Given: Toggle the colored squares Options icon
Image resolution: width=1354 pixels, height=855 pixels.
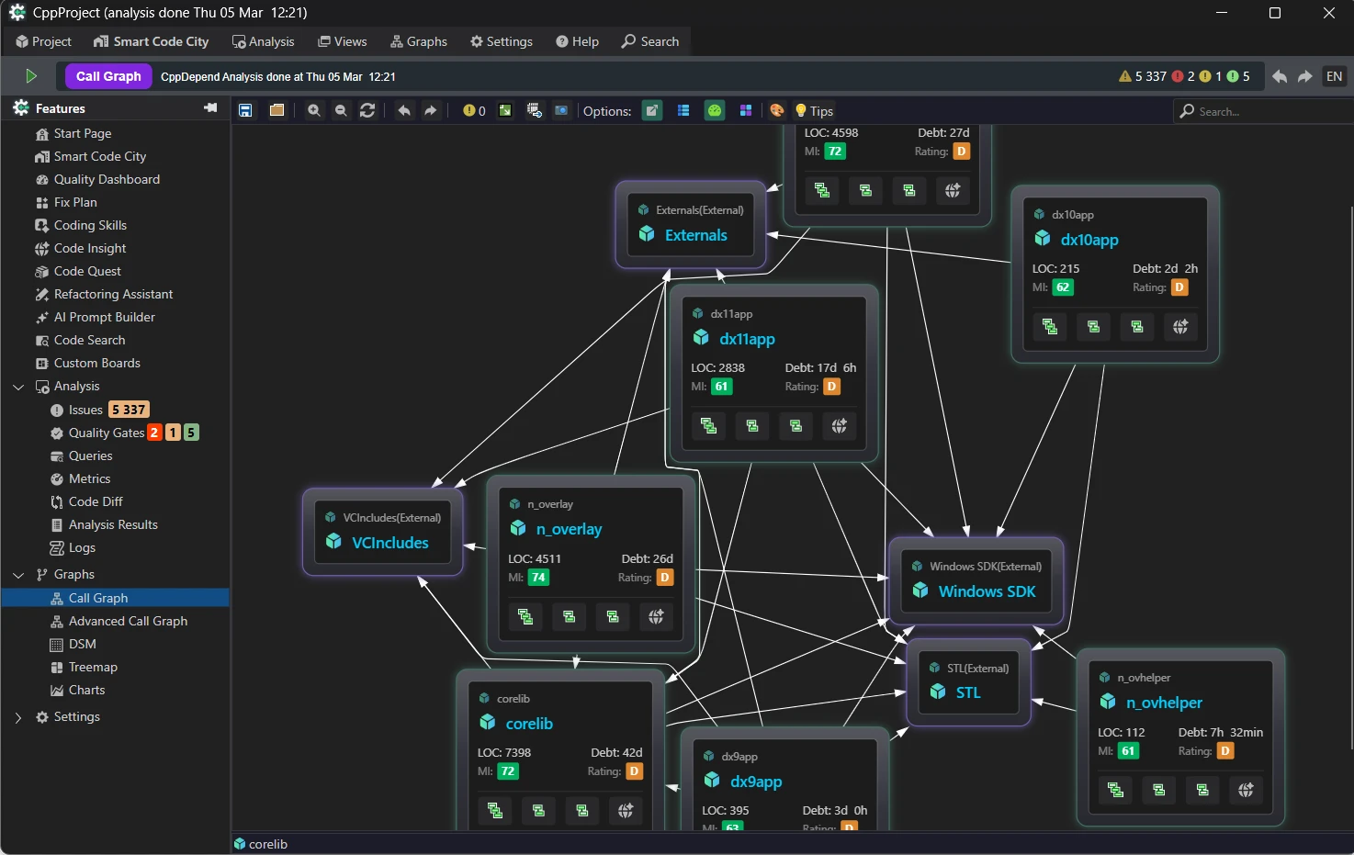Looking at the screenshot, I should point(746,110).
